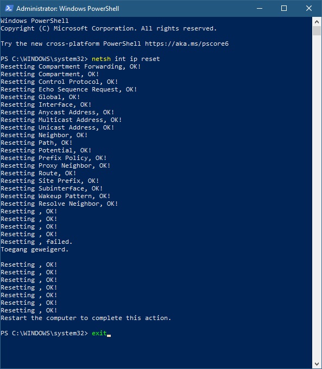Screen dimensions: 322x369
Task: Minimize the PowerShell window
Action: tap(260, 9)
